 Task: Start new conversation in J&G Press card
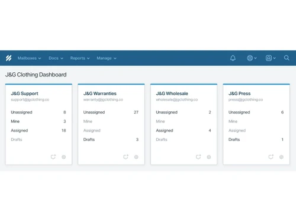[271, 157]
